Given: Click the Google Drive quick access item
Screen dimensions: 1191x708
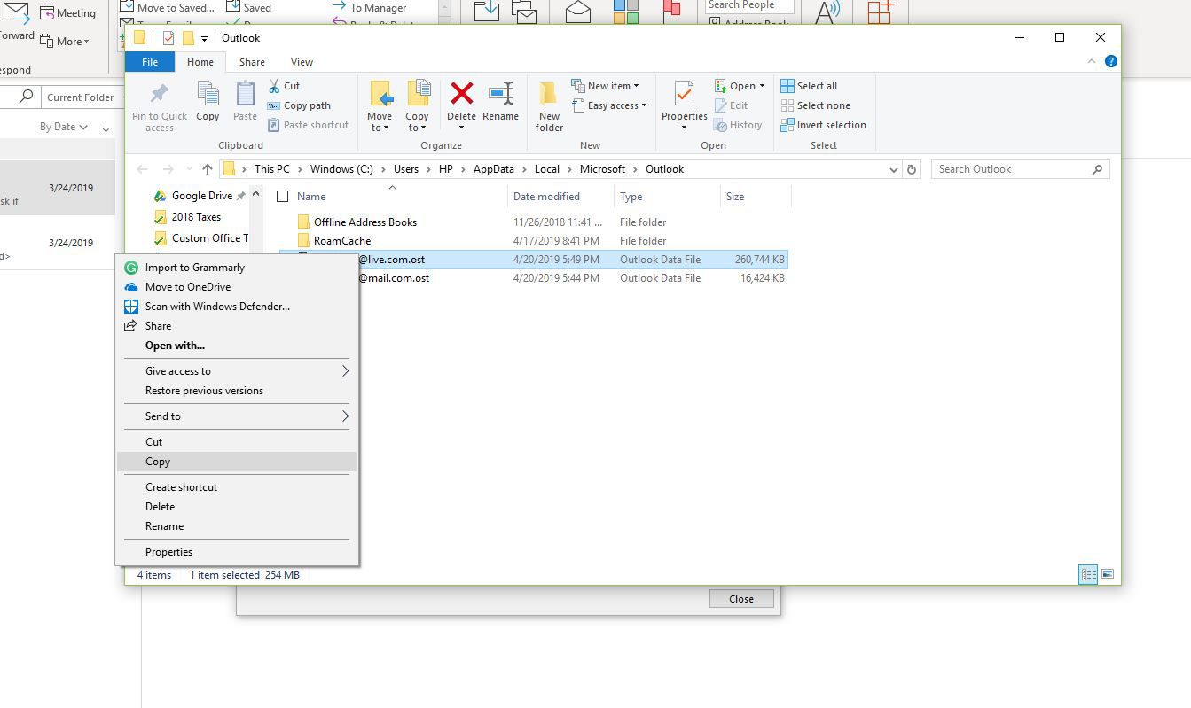Looking at the screenshot, I should tap(201, 196).
